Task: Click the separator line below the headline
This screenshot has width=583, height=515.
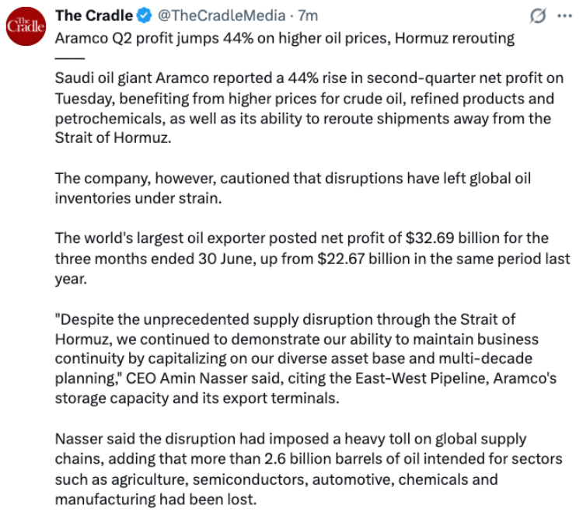Action: coord(70,58)
